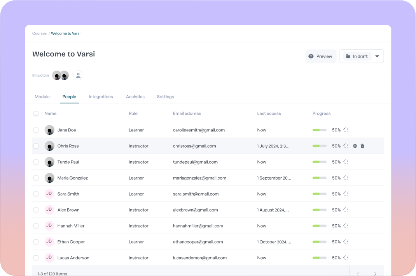Click Maria Gonzalez's profile avatar
Screen dimensions: 416x276
click(x=49, y=178)
